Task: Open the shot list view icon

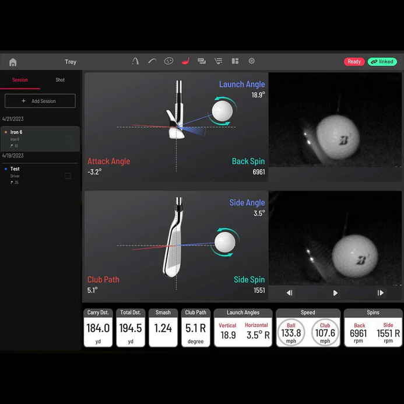Action: pos(219,61)
